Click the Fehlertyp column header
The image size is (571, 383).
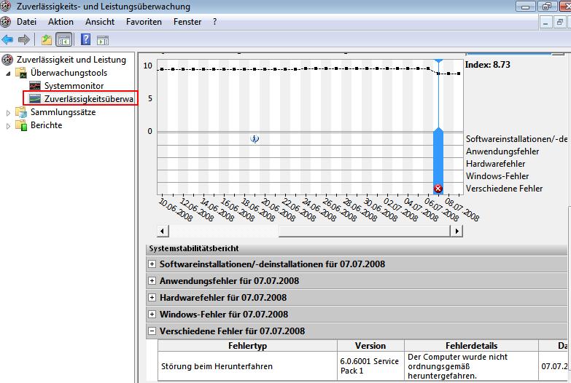[x=247, y=346]
